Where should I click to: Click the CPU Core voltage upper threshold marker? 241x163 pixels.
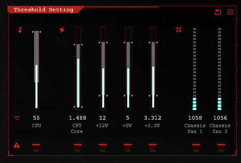pos(78,45)
